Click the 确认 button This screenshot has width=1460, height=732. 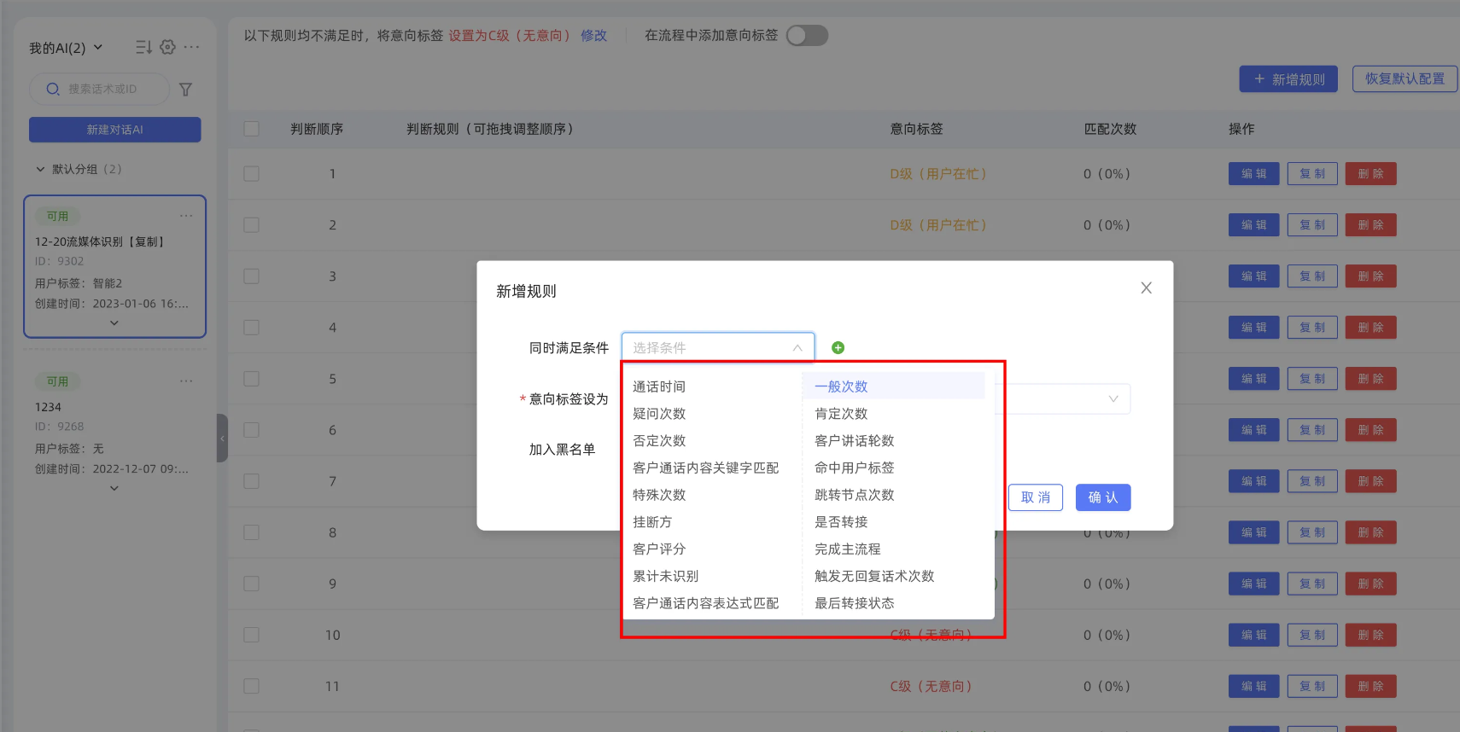(x=1102, y=497)
